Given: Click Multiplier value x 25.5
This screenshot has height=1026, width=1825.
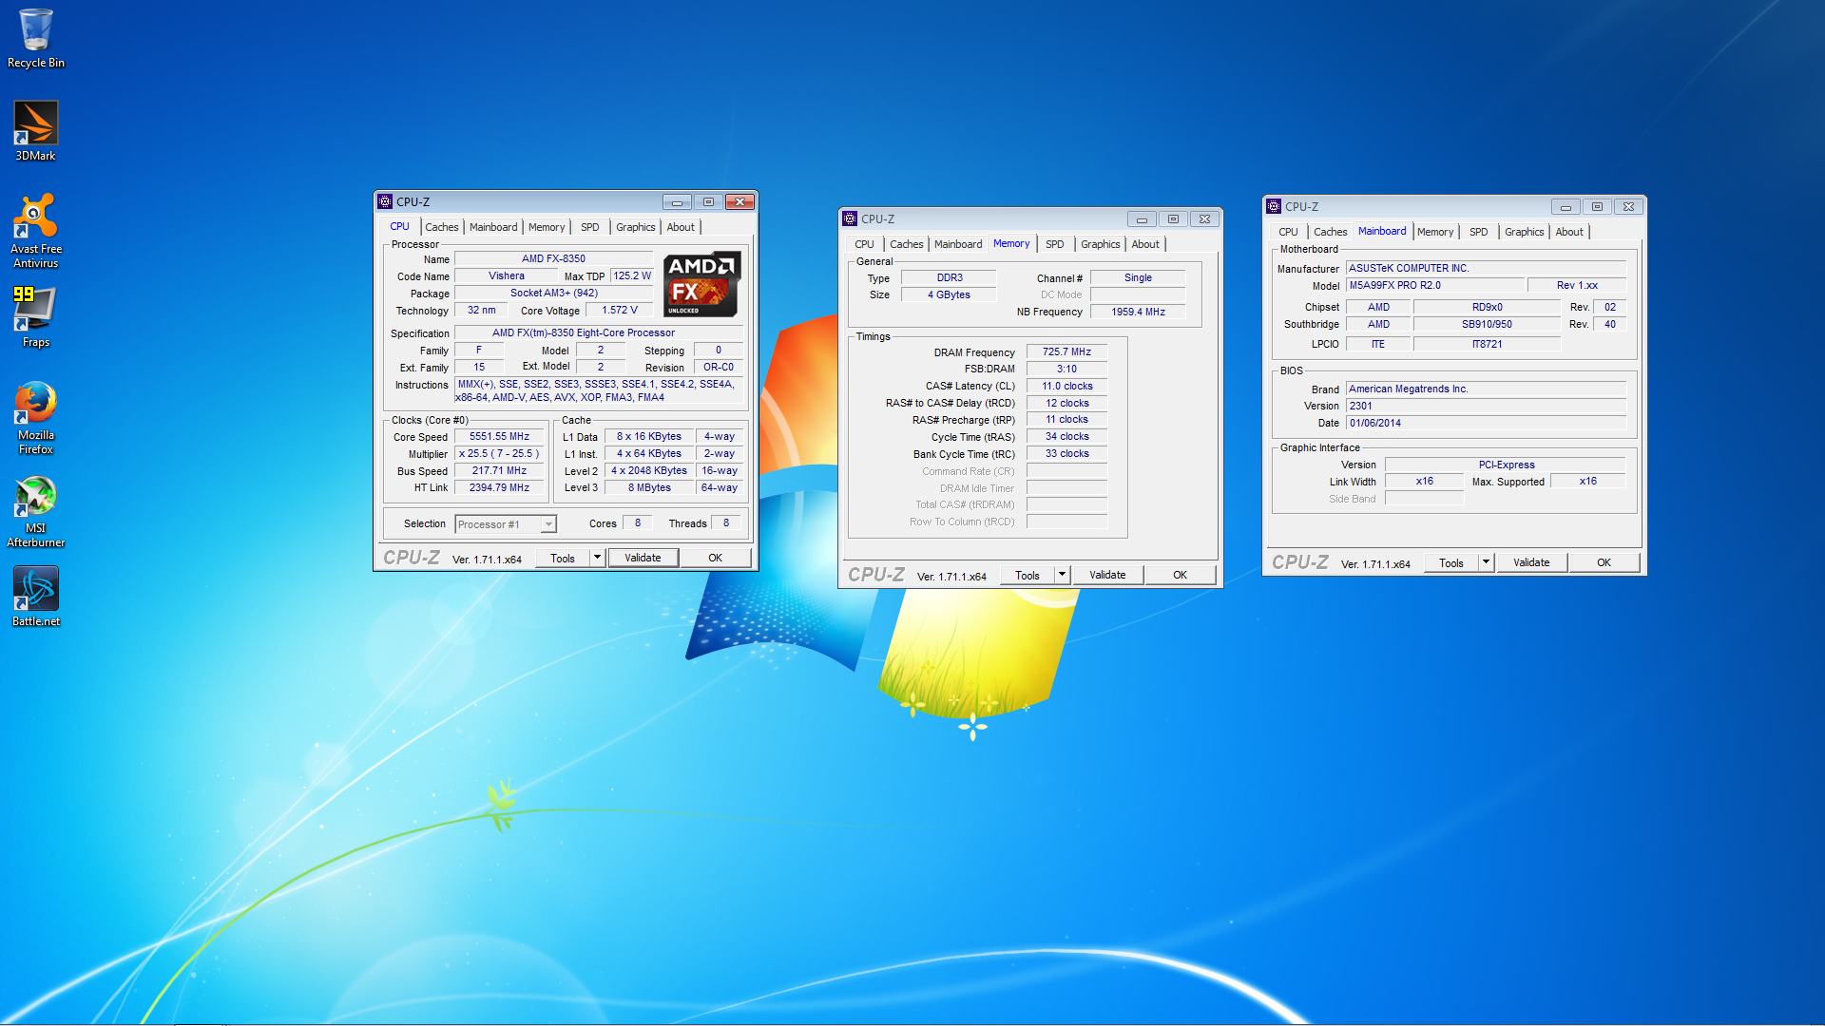Looking at the screenshot, I should (x=499, y=454).
